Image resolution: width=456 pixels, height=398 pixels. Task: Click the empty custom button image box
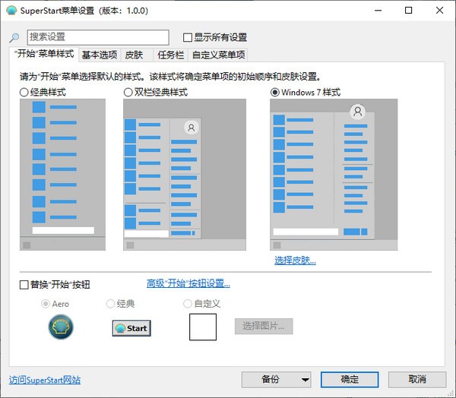(203, 327)
